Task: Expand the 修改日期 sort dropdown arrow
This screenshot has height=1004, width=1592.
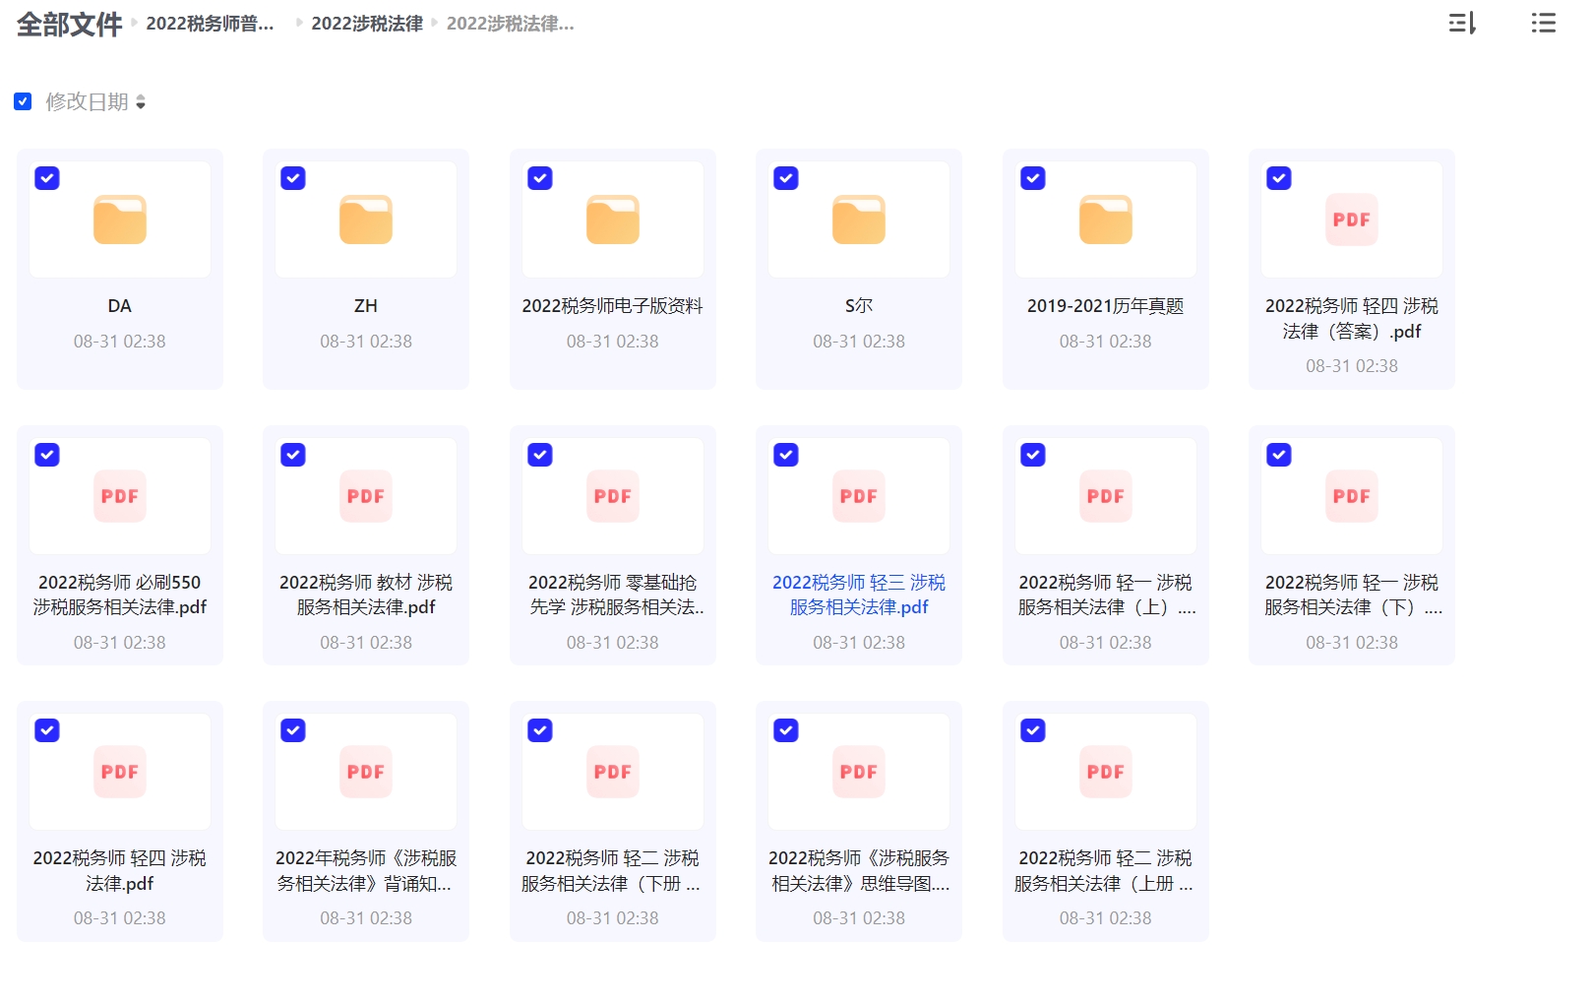Action: pos(141,102)
